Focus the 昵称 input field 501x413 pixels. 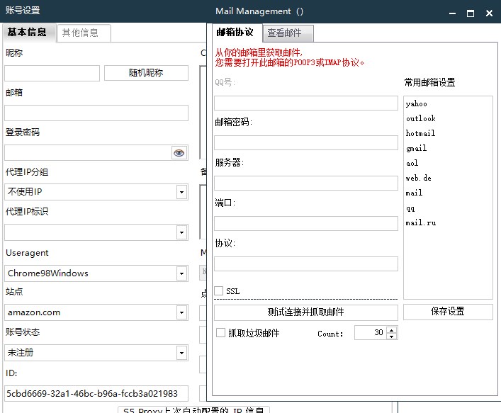(52, 73)
